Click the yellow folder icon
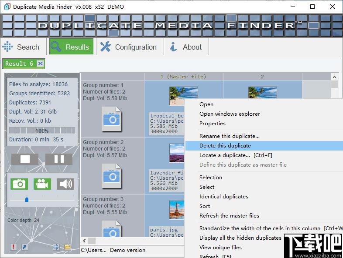 click(x=67, y=247)
